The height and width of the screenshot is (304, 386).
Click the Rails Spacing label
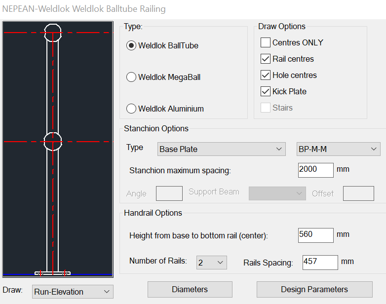tap(268, 263)
